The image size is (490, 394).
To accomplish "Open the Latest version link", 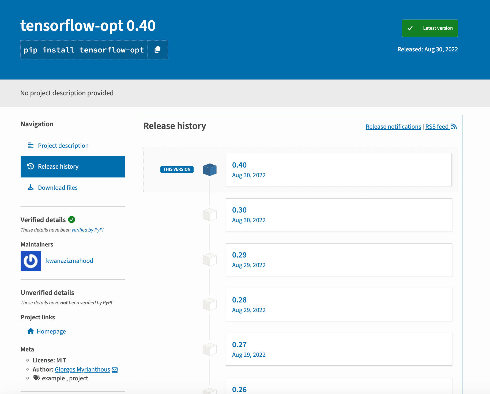I will pyautogui.click(x=438, y=28).
